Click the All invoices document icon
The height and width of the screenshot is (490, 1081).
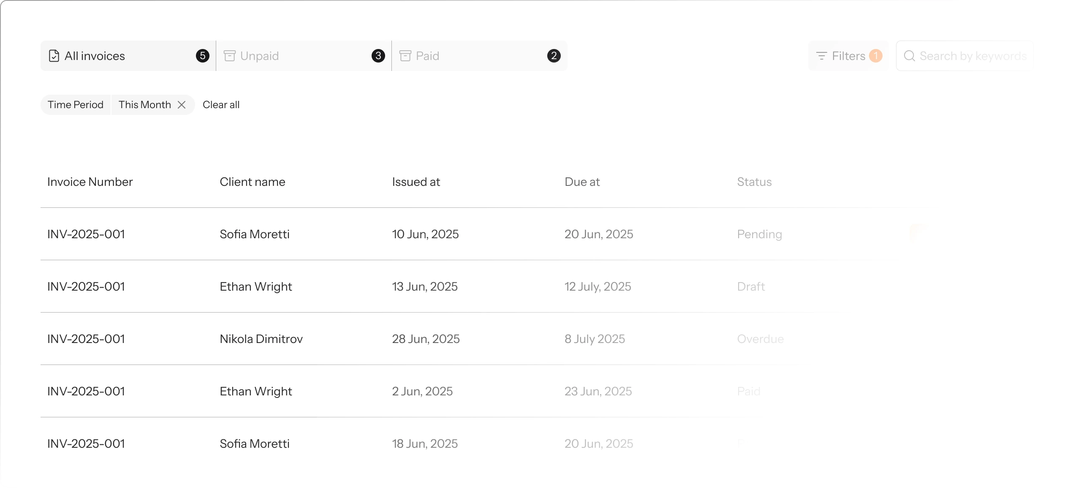tap(54, 56)
